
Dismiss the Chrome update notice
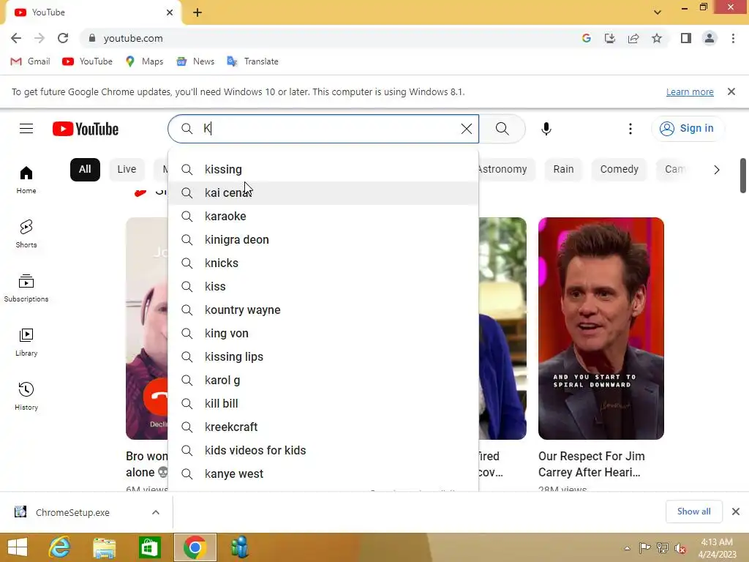731,91
